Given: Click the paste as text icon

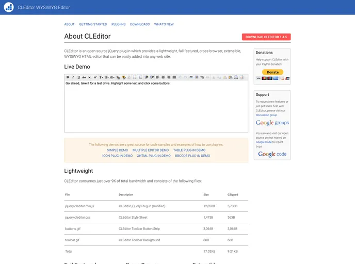Looking at the screenshot, I should [x=230, y=77].
